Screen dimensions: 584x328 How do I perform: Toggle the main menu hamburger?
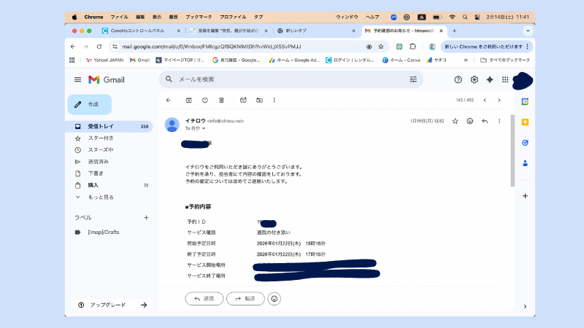[78, 79]
